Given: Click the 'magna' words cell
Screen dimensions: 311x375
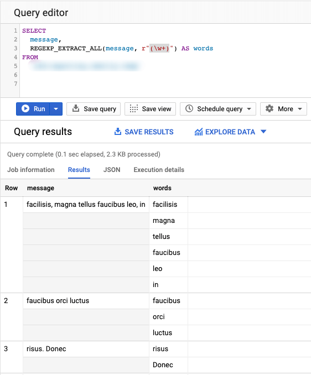Looking at the screenshot, I should 168,221.
